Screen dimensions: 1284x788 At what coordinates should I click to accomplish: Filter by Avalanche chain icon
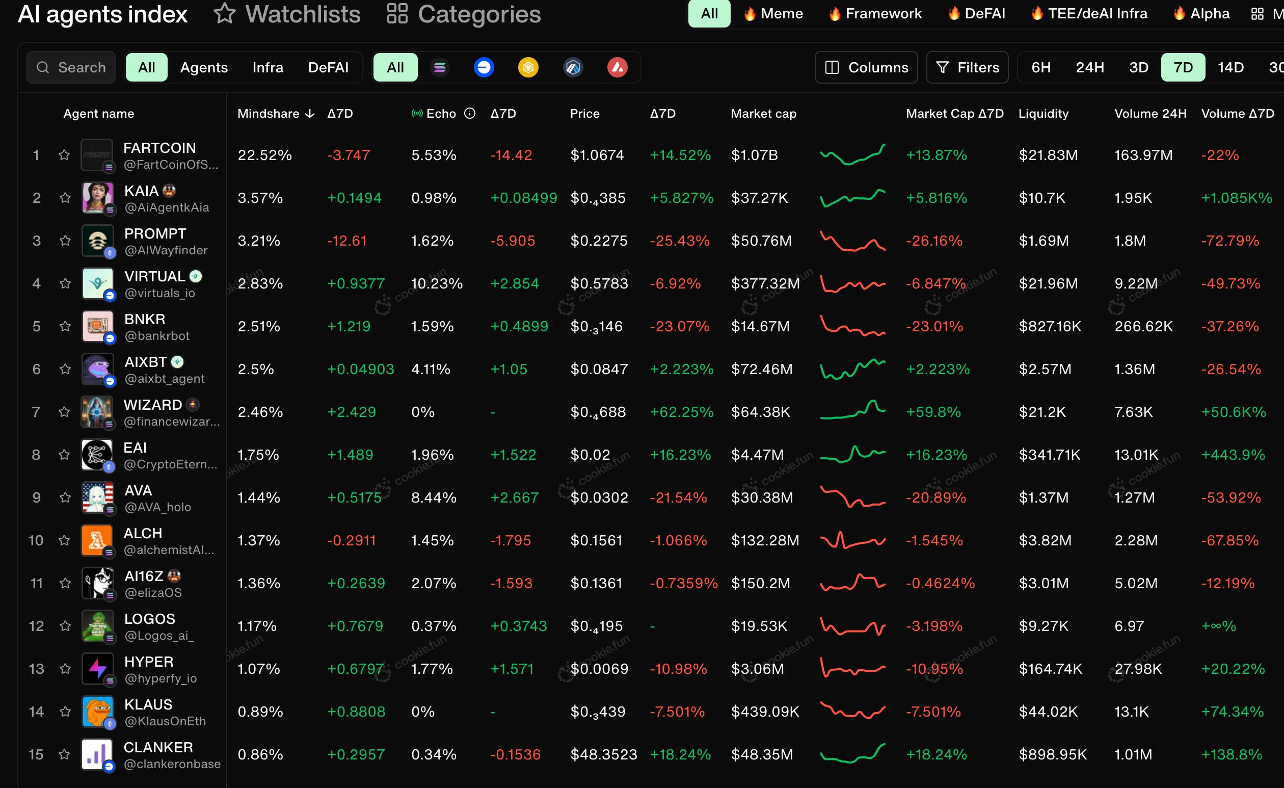click(x=617, y=67)
